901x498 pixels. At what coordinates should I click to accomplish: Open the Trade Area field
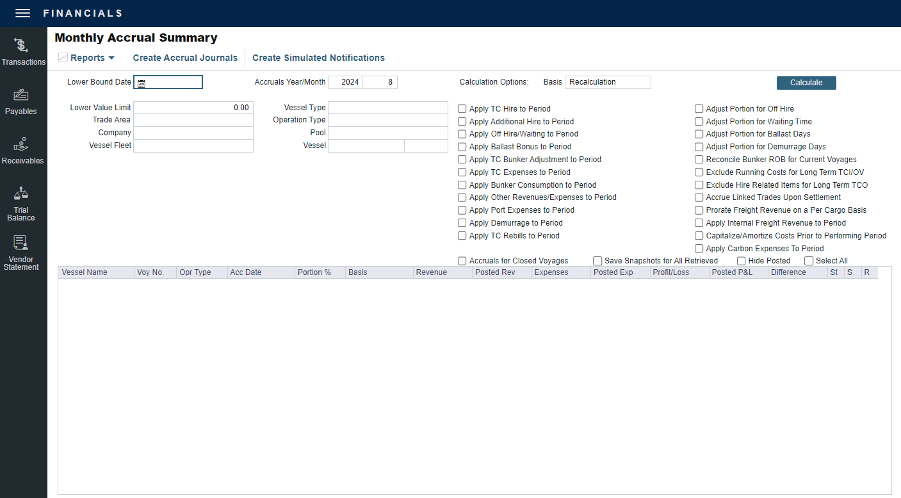click(x=193, y=120)
